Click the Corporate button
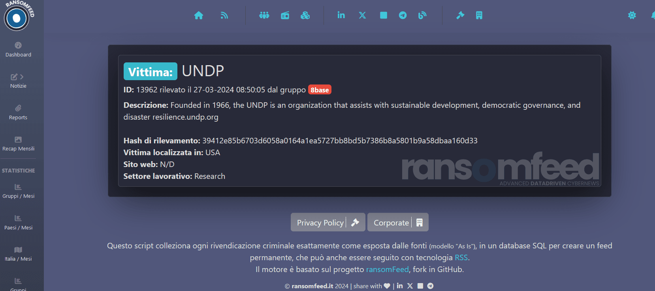655x291 pixels. [x=398, y=222]
